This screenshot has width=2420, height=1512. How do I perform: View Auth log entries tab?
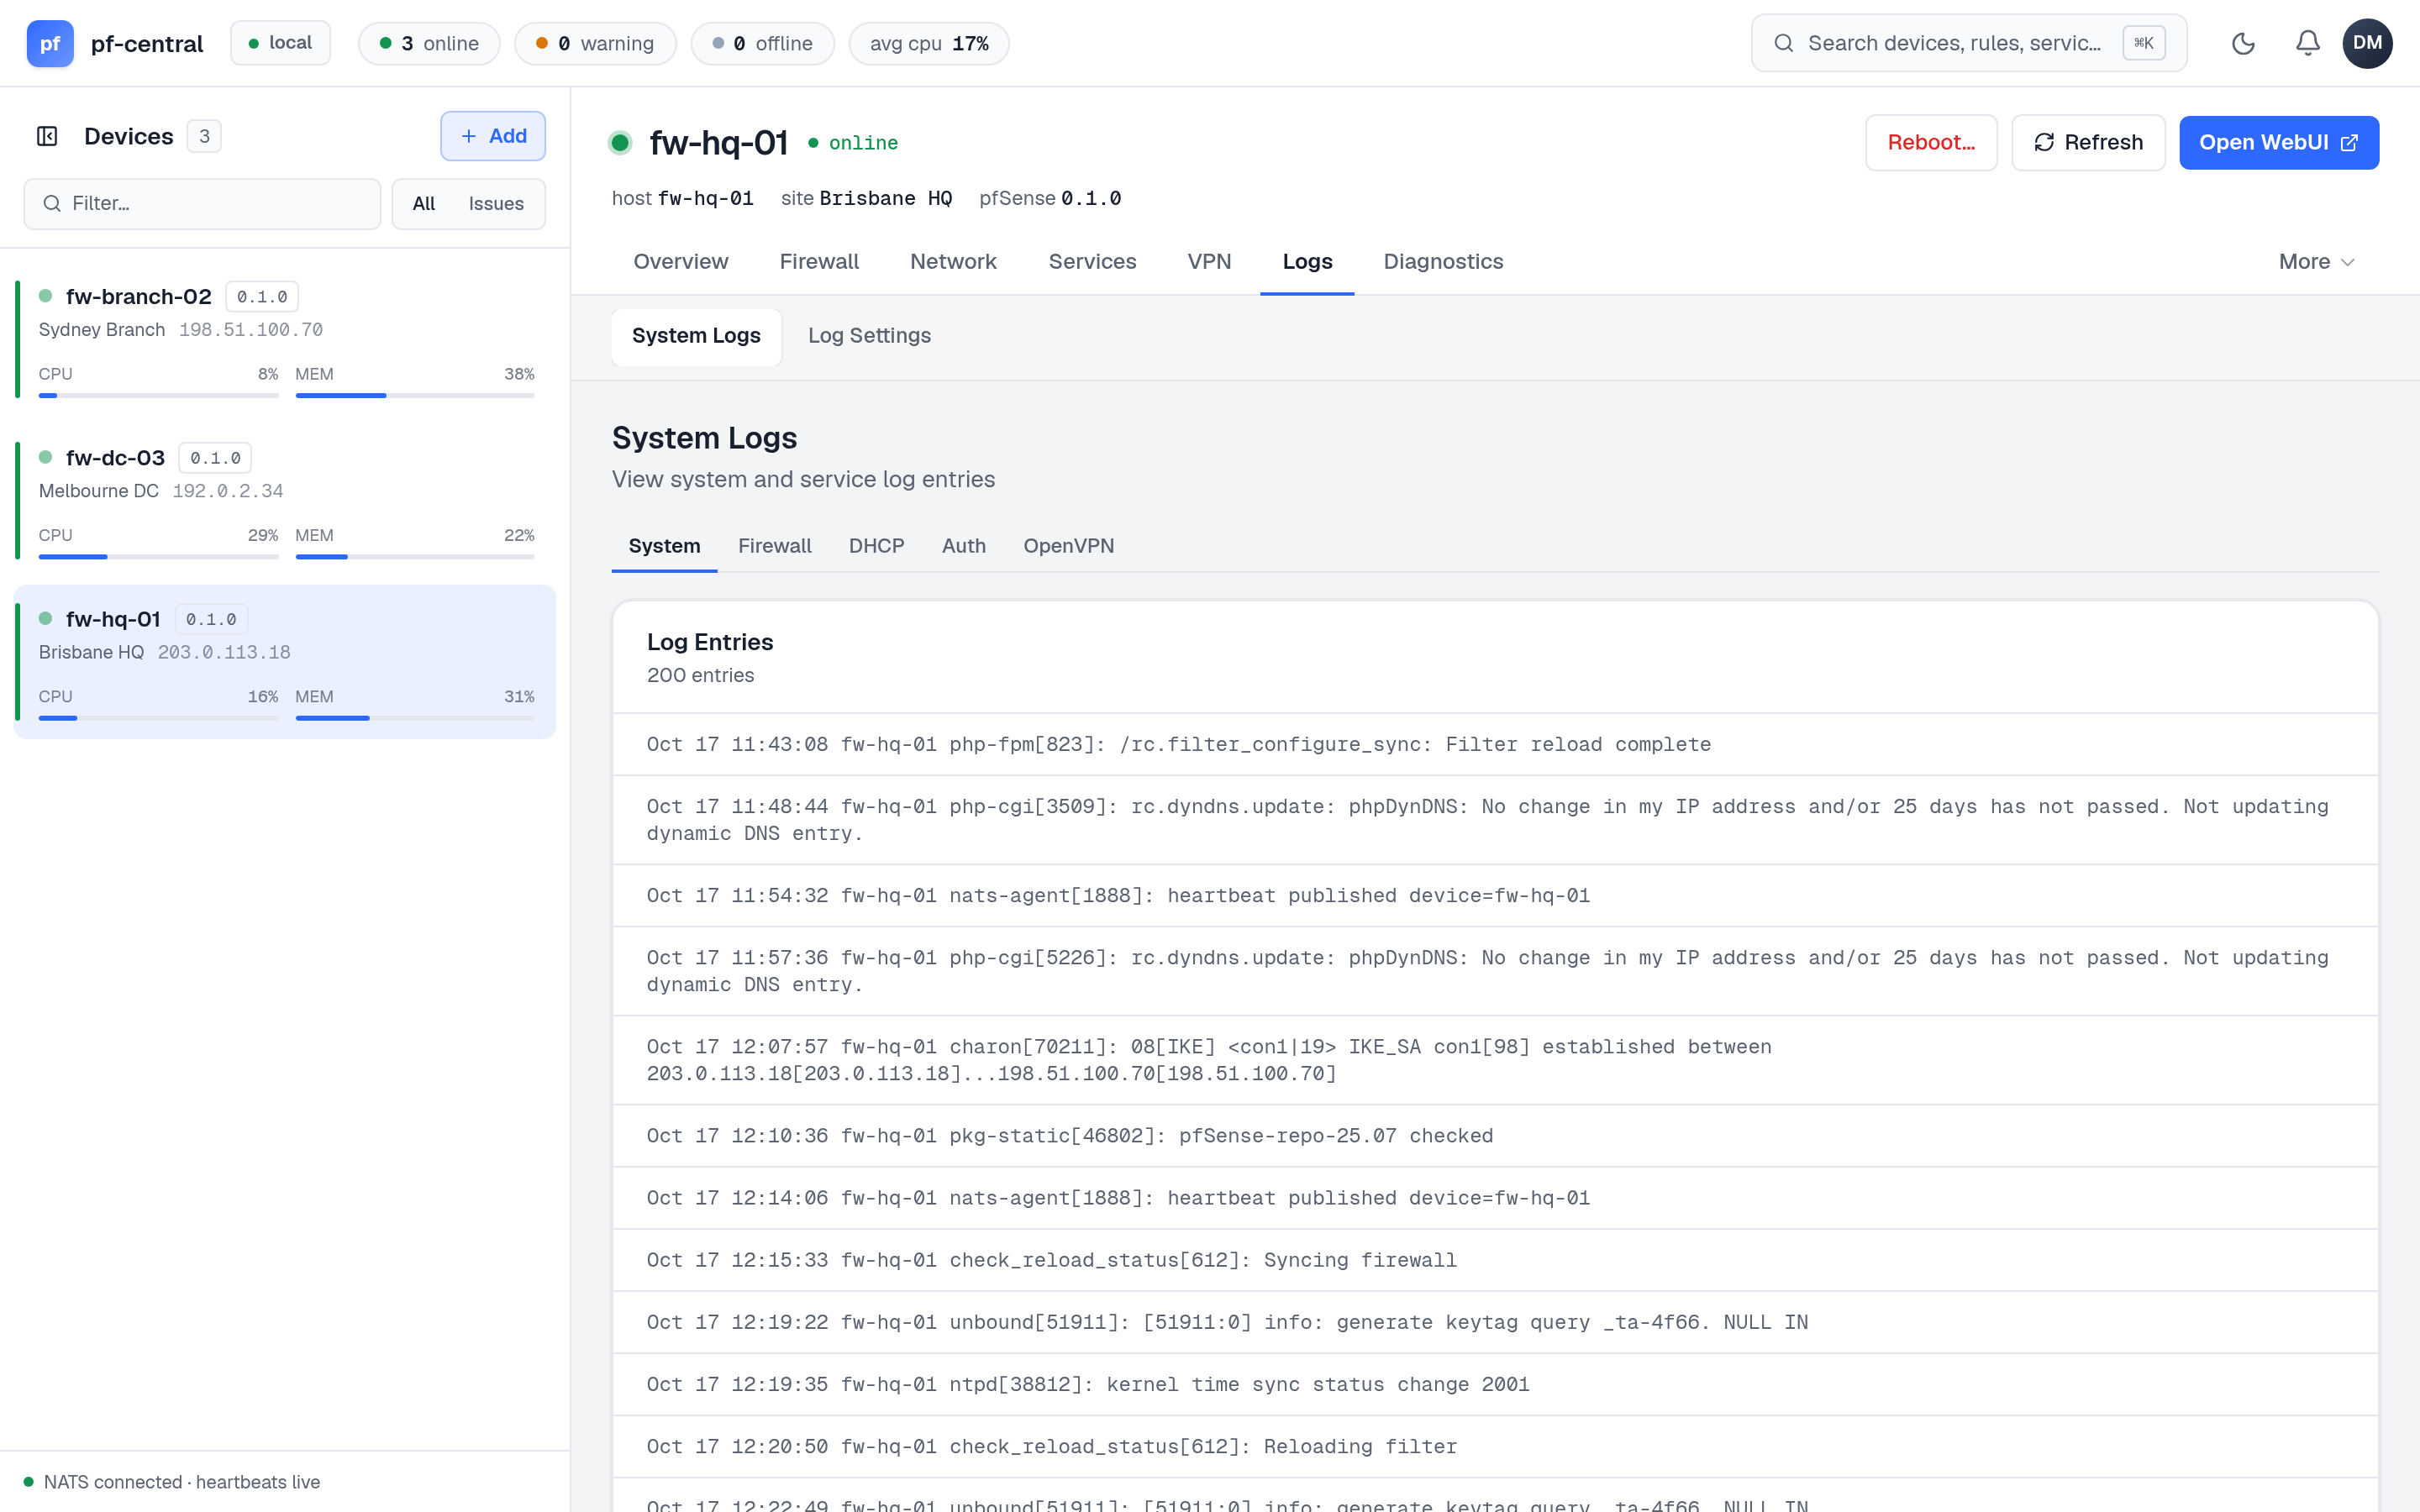point(963,546)
